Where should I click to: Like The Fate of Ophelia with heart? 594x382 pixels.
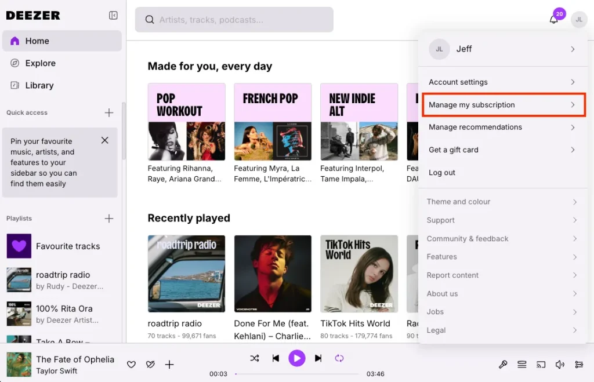(131, 365)
